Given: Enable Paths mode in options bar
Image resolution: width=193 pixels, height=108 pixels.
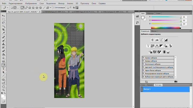Looking at the screenshot, I should [x=15, y=8].
